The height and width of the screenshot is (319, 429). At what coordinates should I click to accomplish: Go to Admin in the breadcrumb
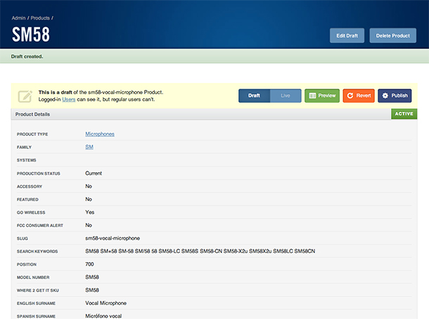(x=18, y=18)
